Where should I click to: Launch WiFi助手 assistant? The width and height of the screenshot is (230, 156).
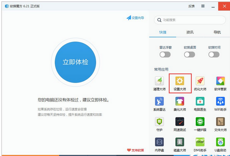pos(220,104)
